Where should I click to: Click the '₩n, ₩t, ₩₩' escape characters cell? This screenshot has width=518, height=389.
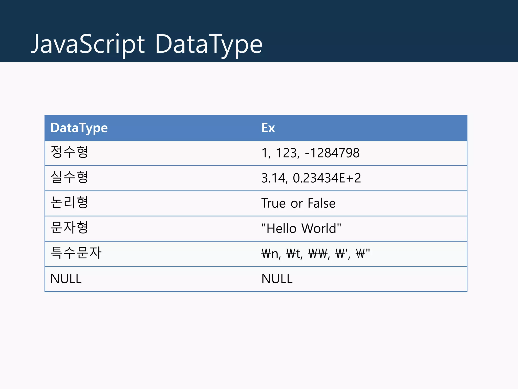point(361,254)
